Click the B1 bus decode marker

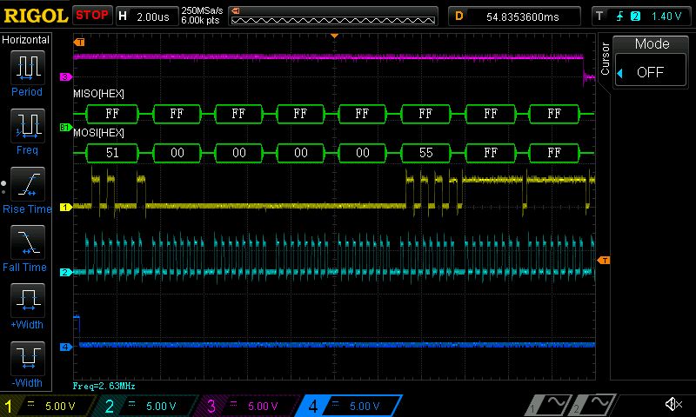[x=66, y=128]
